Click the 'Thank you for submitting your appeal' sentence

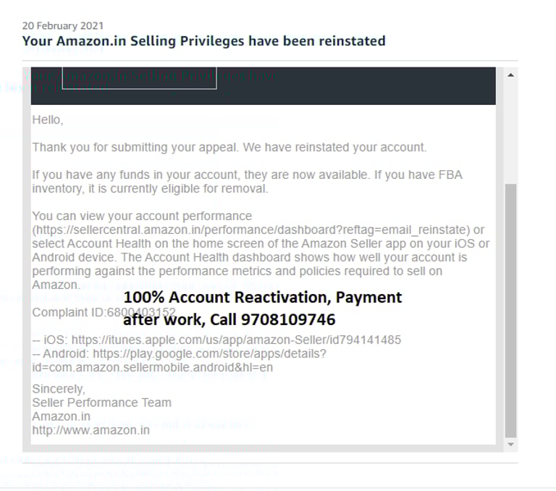click(x=229, y=147)
